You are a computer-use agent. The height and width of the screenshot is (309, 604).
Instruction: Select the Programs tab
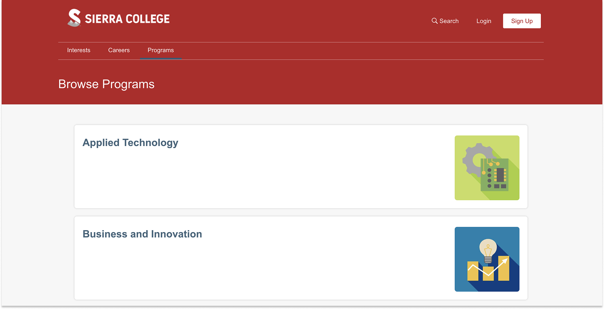(161, 50)
